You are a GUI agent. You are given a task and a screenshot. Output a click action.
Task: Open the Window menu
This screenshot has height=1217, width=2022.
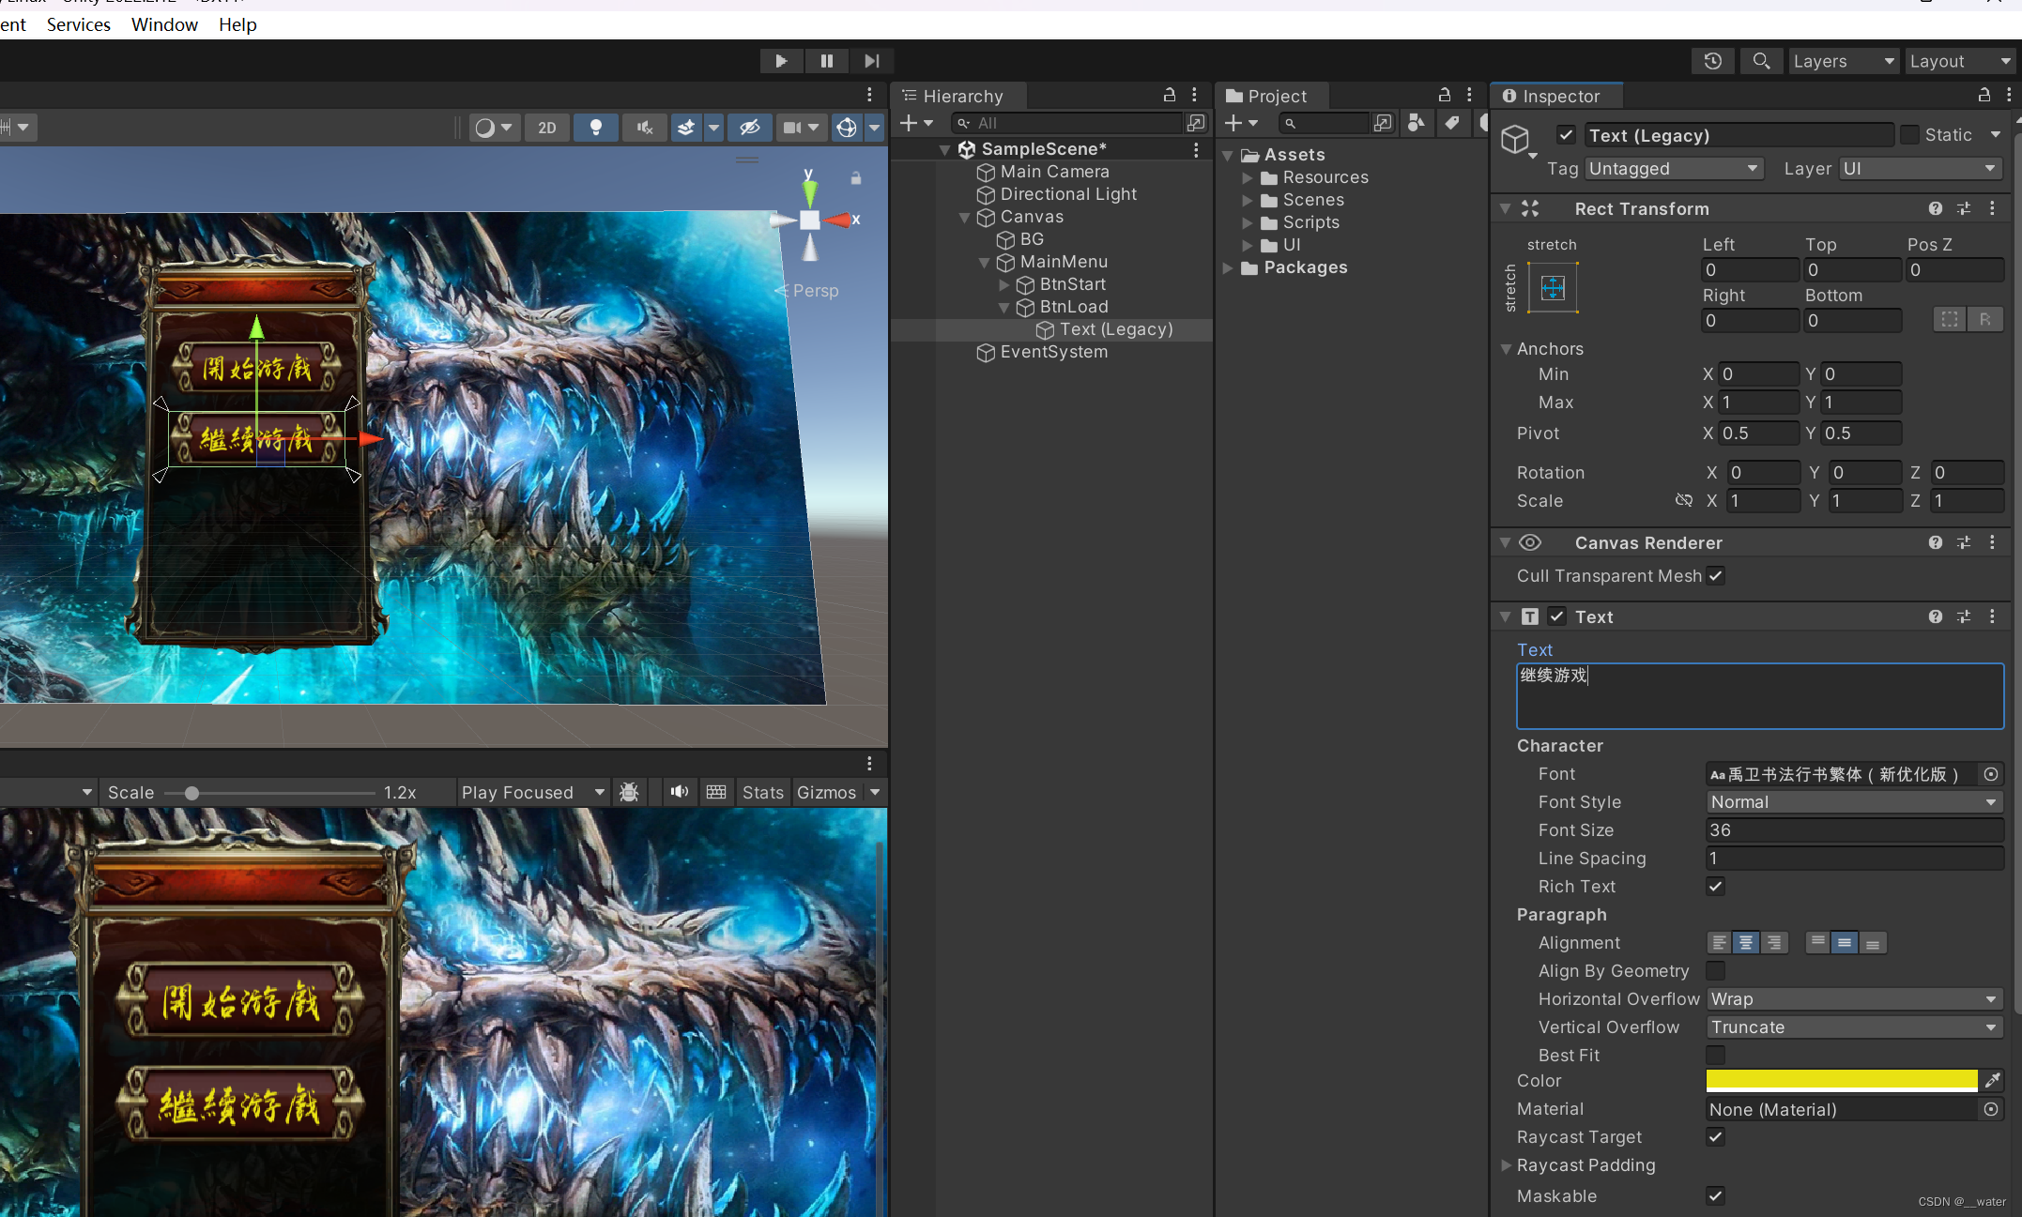(x=164, y=24)
